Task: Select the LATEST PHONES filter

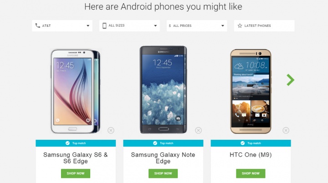Action: (264, 26)
